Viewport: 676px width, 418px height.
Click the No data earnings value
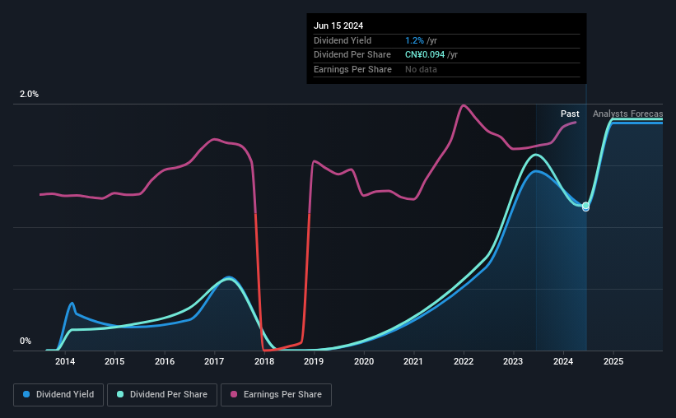(x=421, y=69)
